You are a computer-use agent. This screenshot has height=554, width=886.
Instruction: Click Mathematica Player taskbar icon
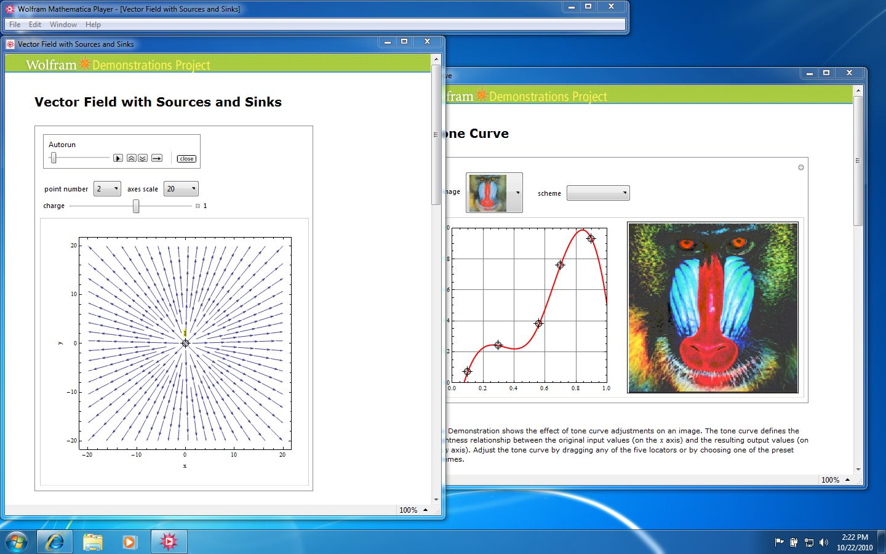169,542
